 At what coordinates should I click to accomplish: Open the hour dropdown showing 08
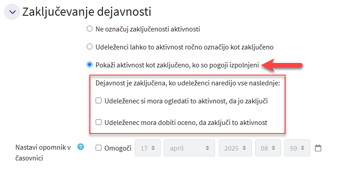268,148
